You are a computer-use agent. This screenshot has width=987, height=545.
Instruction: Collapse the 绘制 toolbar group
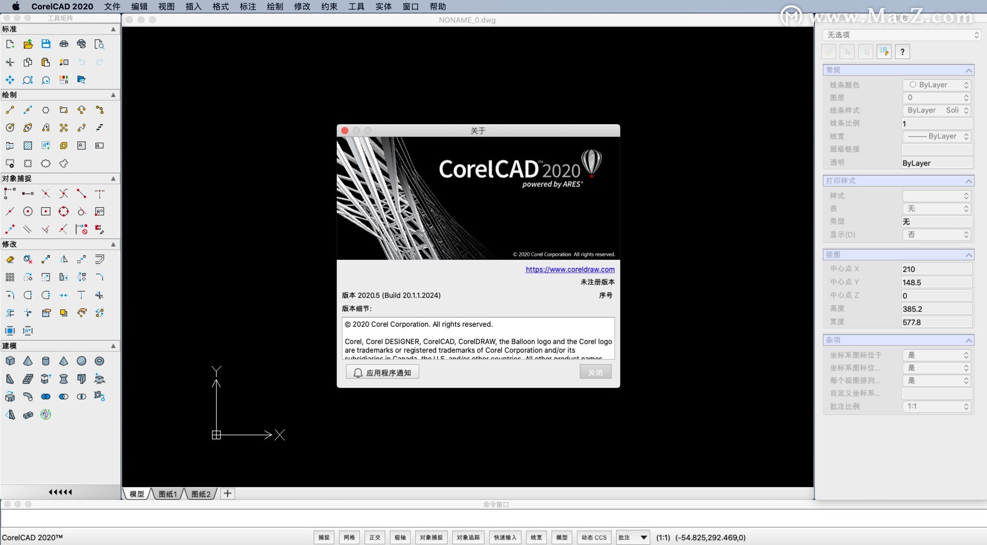click(113, 95)
